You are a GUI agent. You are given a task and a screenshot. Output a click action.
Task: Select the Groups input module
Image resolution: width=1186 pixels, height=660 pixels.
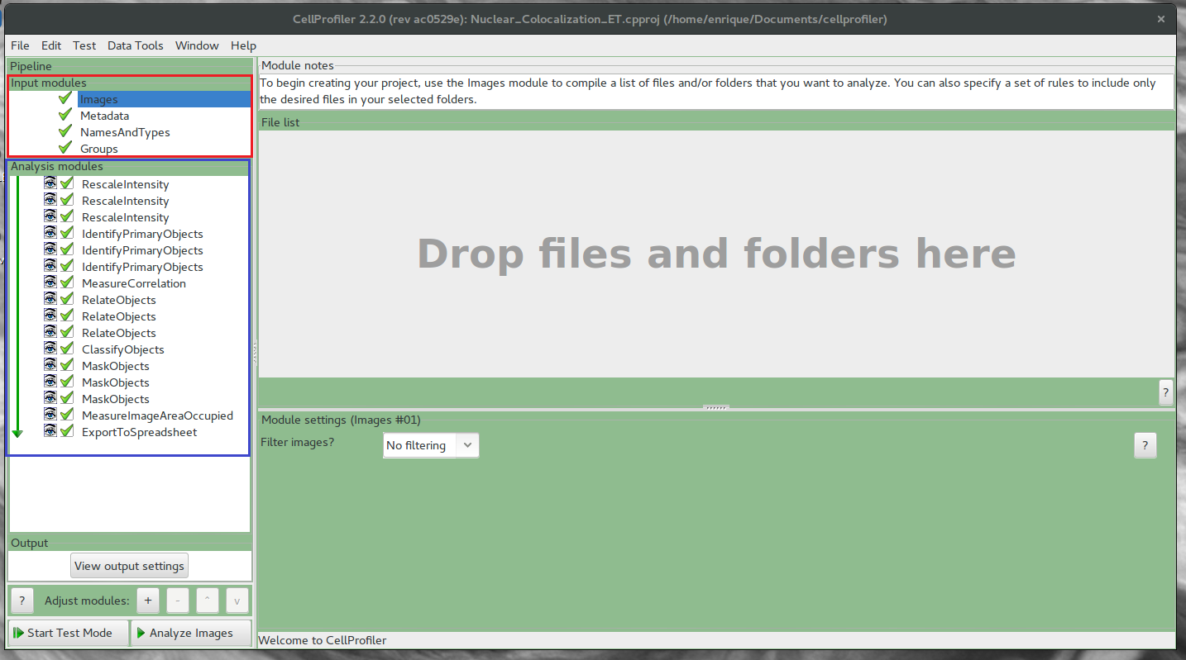coord(99,149)
